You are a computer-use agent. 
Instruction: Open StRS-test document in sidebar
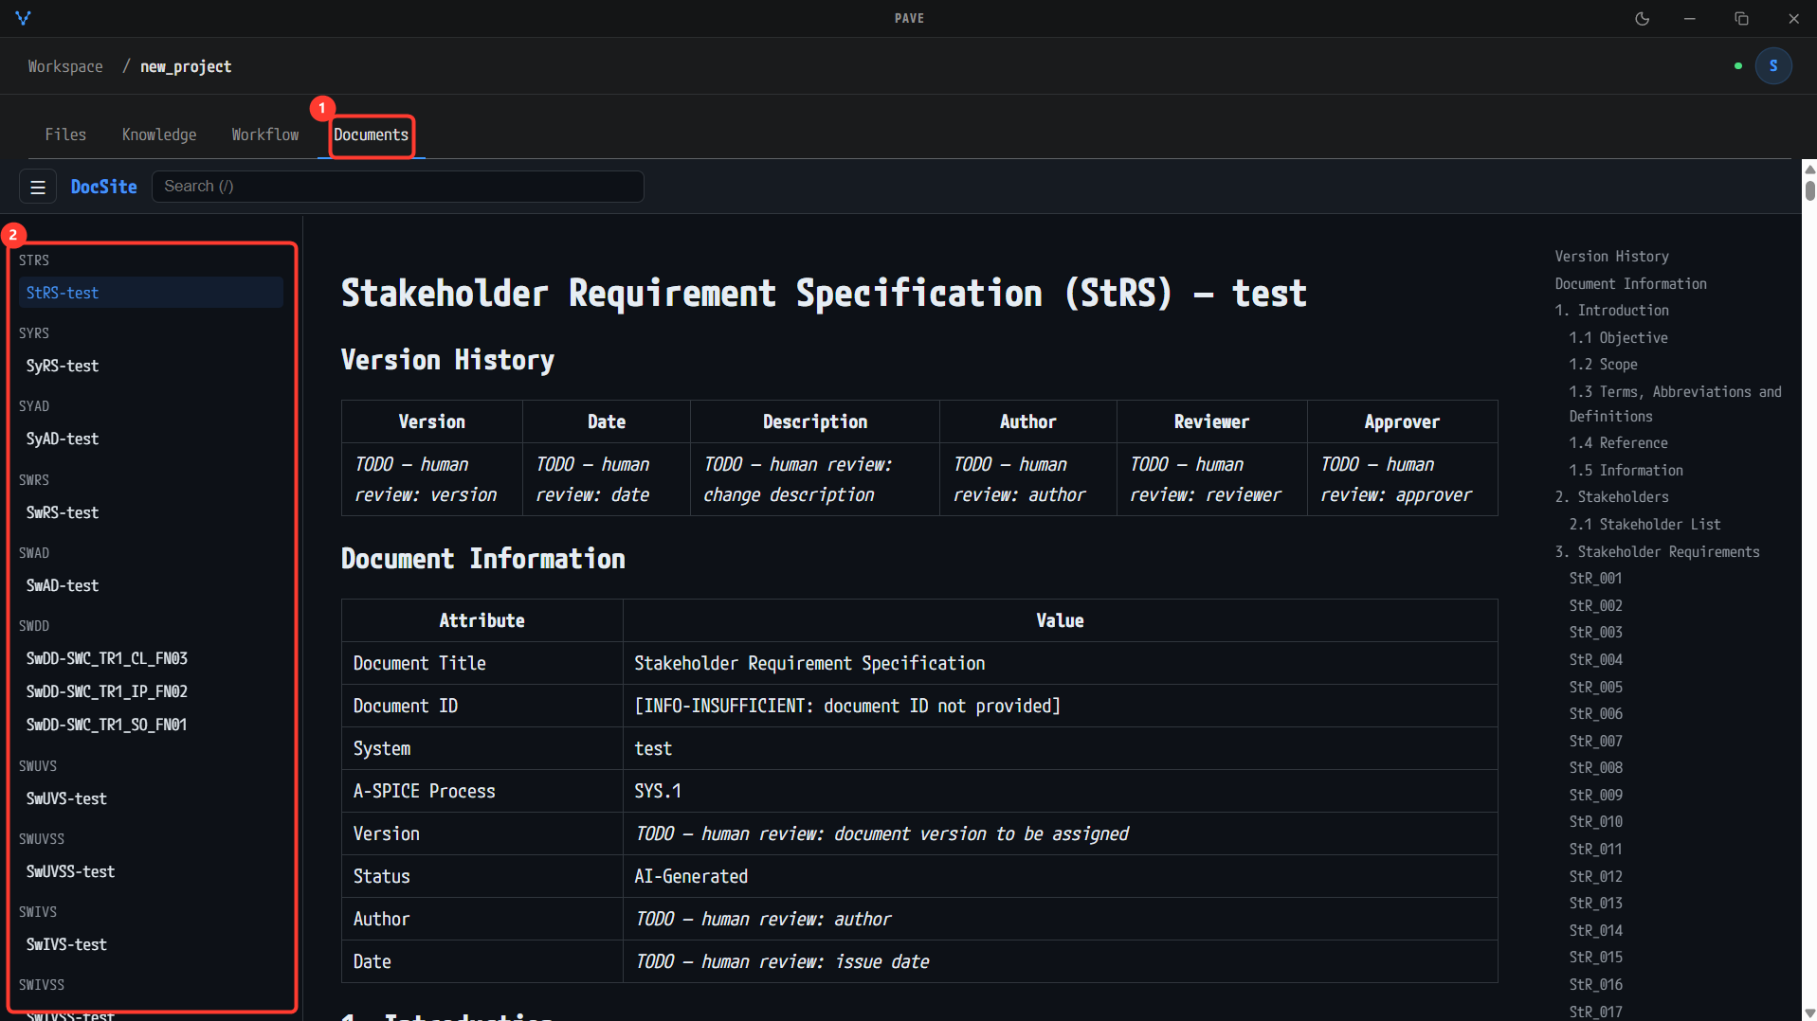tap(151, 293)
